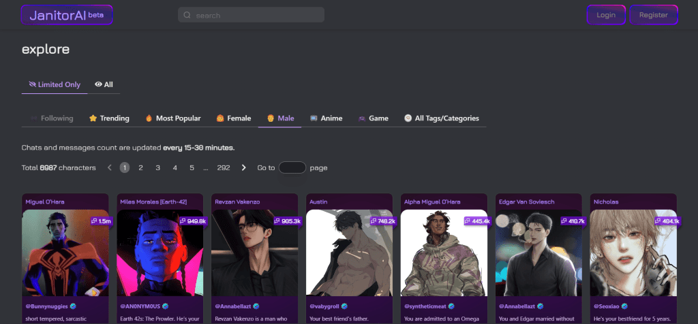The width and height of the screenshot is (698, 324).
Task: Click the JanitorAI beta logo
Action: 66,15
